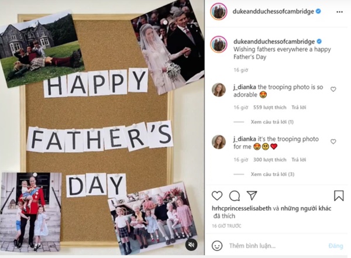Reply to the first comment via 'Trả lời'

pyautogui.click(x=298, y=108)
